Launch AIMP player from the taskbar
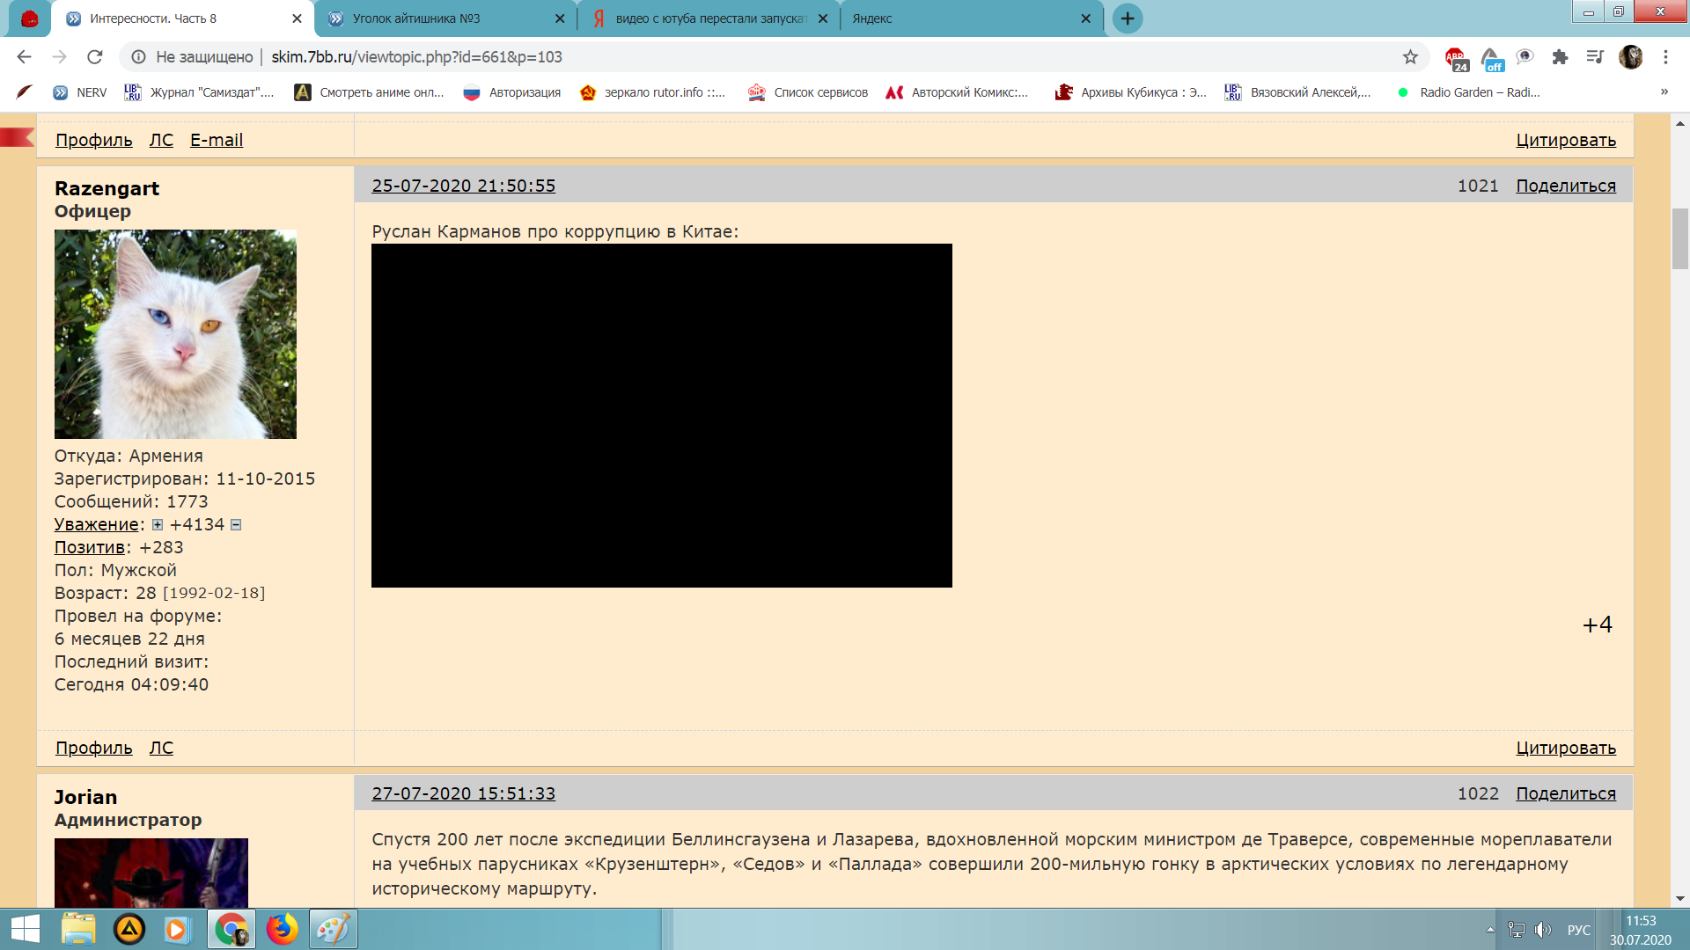 (129, 929)
